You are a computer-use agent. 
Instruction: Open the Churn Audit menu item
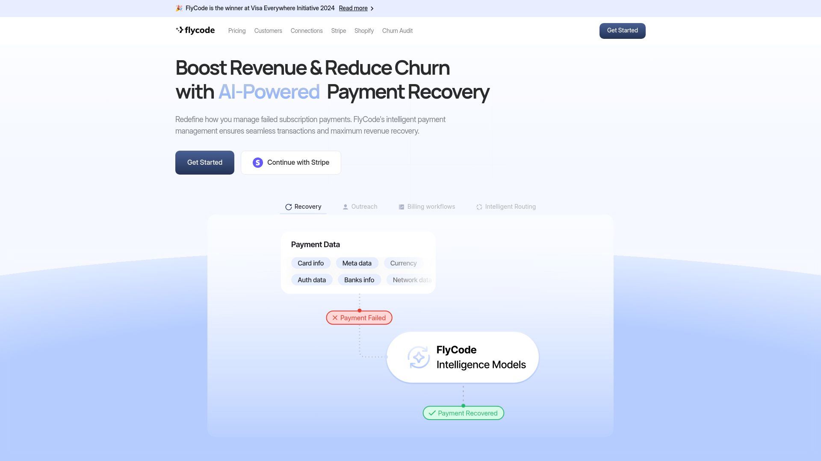coord(397,31)
